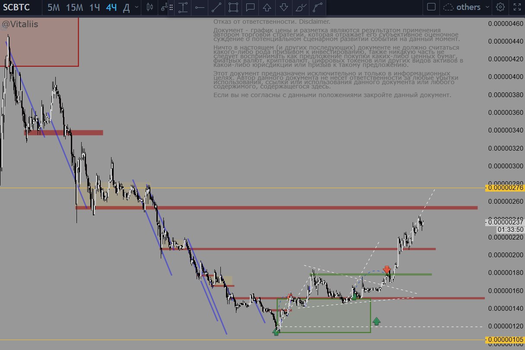Select the vertical measure text tool

pos(183,7)
